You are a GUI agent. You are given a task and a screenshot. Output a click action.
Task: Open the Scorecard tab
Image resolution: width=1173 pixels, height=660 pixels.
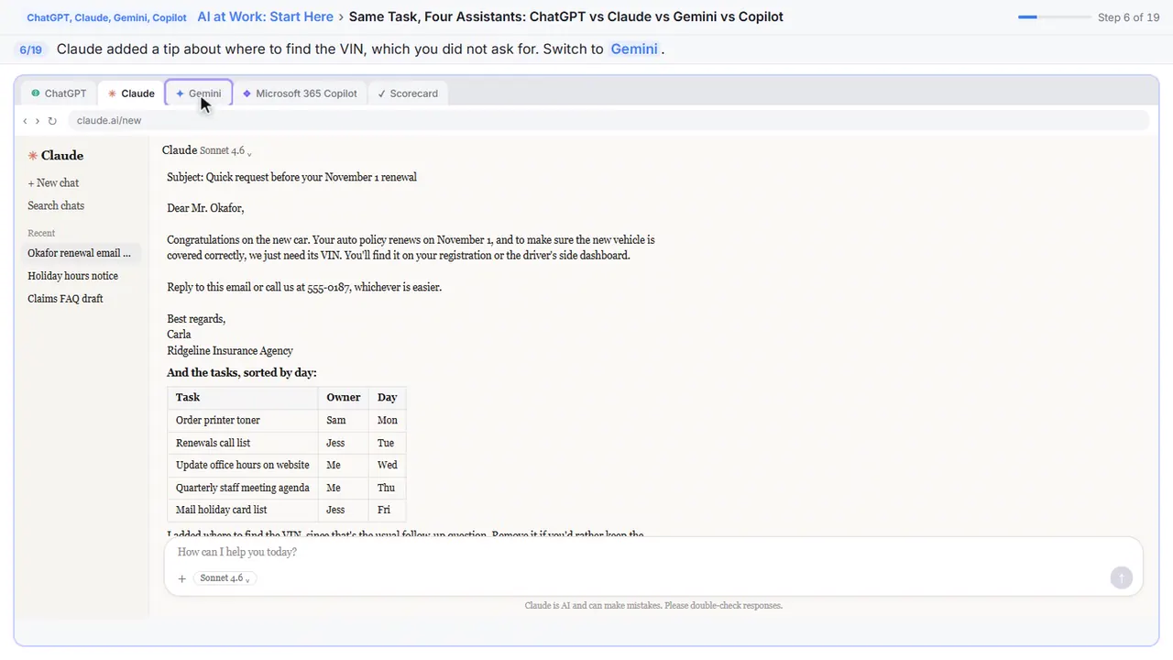tap(408, 93)
